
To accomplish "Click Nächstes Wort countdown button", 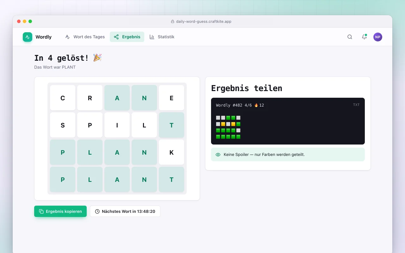I will pyautogui.click(x=125, y=211).
